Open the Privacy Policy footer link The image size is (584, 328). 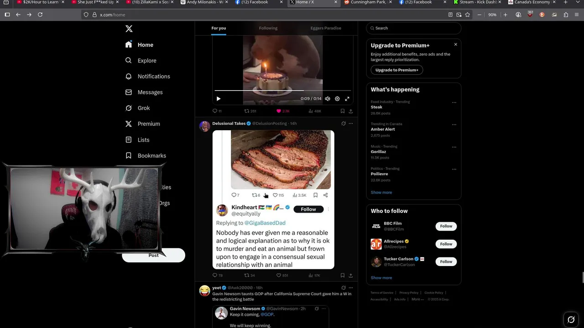(x=409, y=293)
